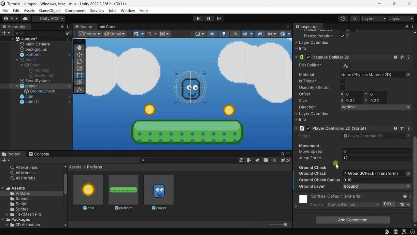417x235 pixels.
Task: Select the Scale tool
Action: [79, 68]
